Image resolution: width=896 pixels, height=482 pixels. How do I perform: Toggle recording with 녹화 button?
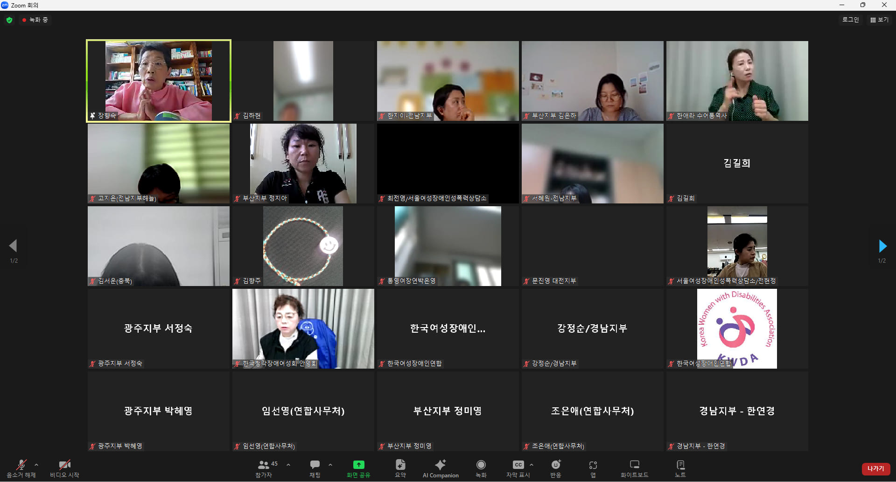[481, 468]
